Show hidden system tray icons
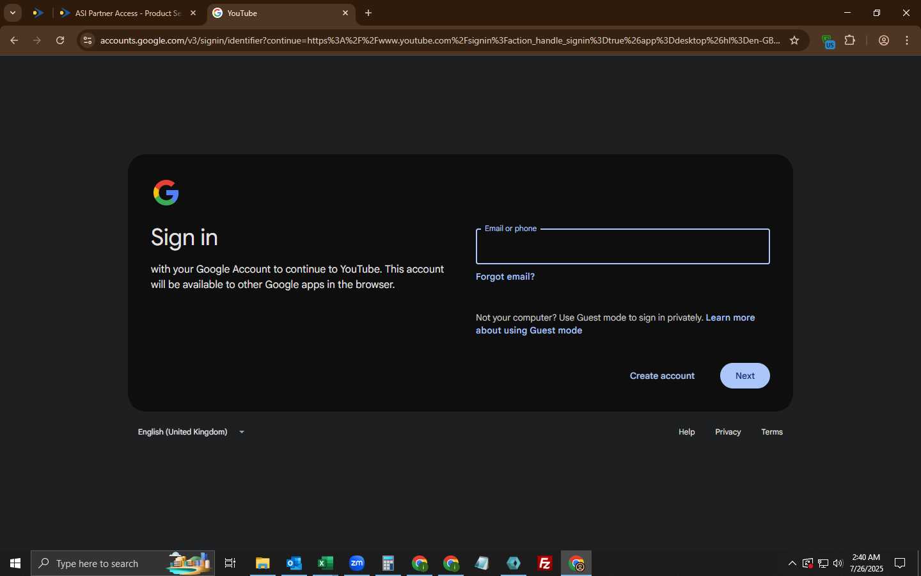Image resolution: width=921 pixels, height=576 pixels. coord(792,563)
